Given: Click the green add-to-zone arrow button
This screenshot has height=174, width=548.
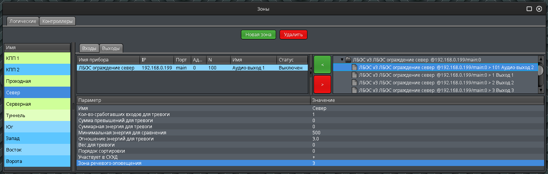Looking at the screenshot, I should tap(322, 65).
